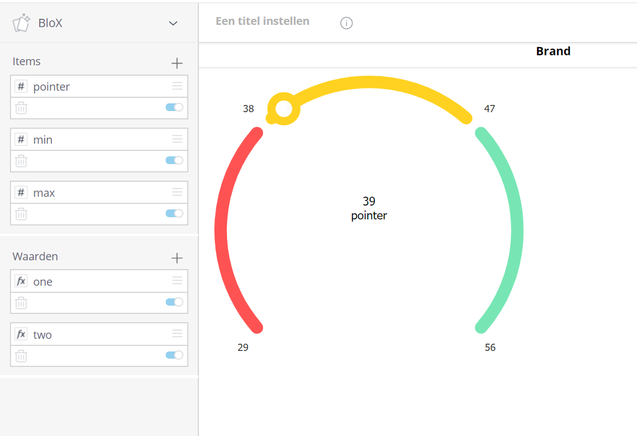Click the "Een titel instellen" title field
This screenshot has height=436, width=637.
262,21
